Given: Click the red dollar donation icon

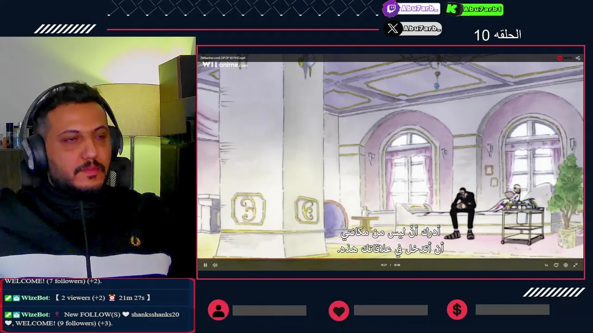Looking at the screenshot, I should (457, 310).
